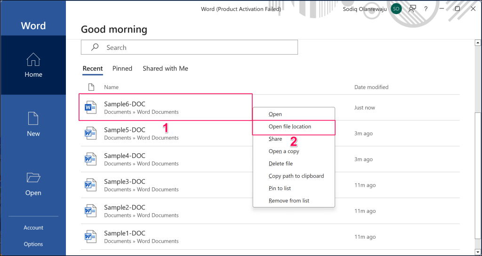Click inside the Search input field
The image size is (482, 256).
pos(198,48)
